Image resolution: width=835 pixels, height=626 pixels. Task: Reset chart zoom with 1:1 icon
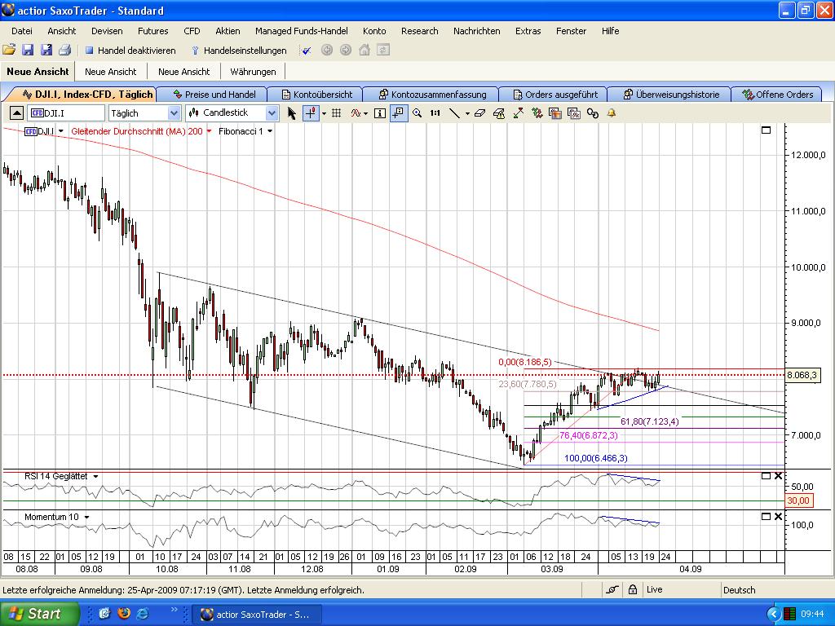pyautogui.click(x=435, y=113)
